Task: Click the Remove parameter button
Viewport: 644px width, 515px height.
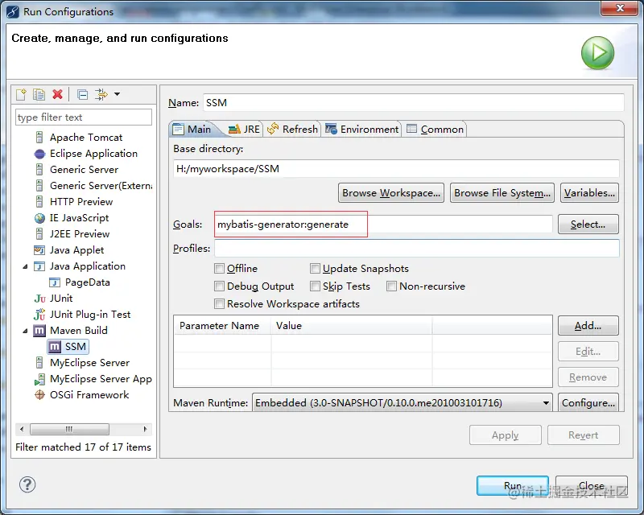Action: (x=588, y=377)
